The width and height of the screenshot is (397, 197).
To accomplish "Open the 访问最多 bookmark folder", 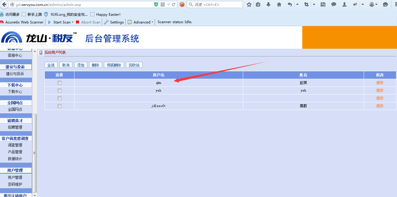I will tap(10, 14).
